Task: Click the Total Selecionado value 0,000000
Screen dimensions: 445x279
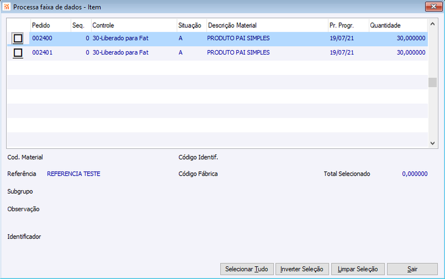Action: [414, 174]
